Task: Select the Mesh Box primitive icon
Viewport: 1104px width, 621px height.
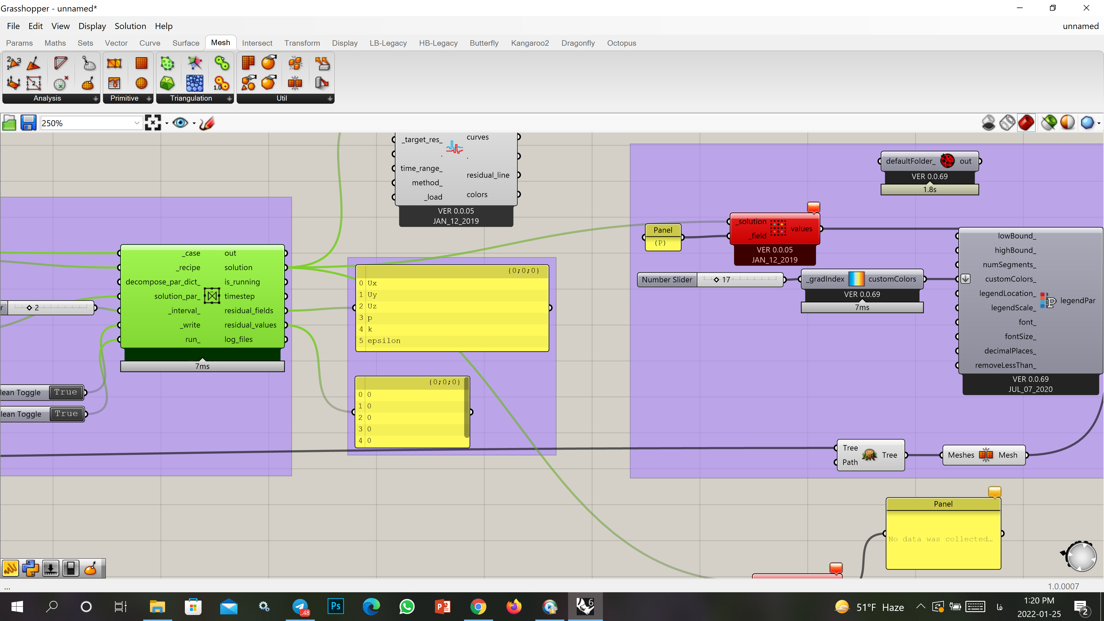Action: click(141, 63)
